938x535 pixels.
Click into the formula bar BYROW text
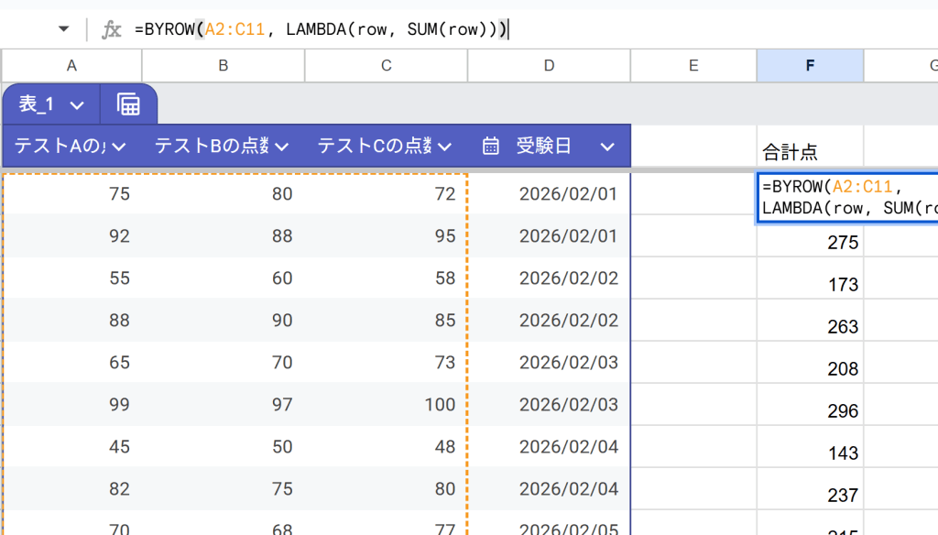coord(321,29)
